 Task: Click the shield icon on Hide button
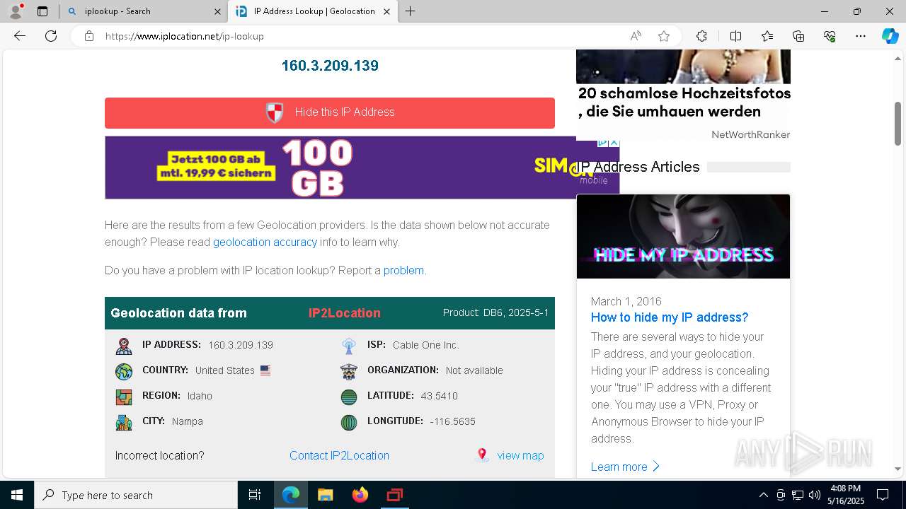(x=275, y=112)
